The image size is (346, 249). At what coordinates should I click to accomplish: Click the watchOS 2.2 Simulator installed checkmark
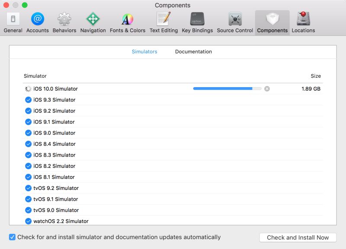(28, 221)
